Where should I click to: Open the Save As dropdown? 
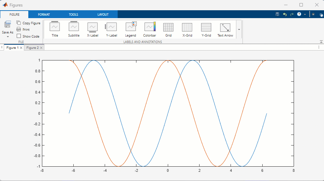pos(8,36)
